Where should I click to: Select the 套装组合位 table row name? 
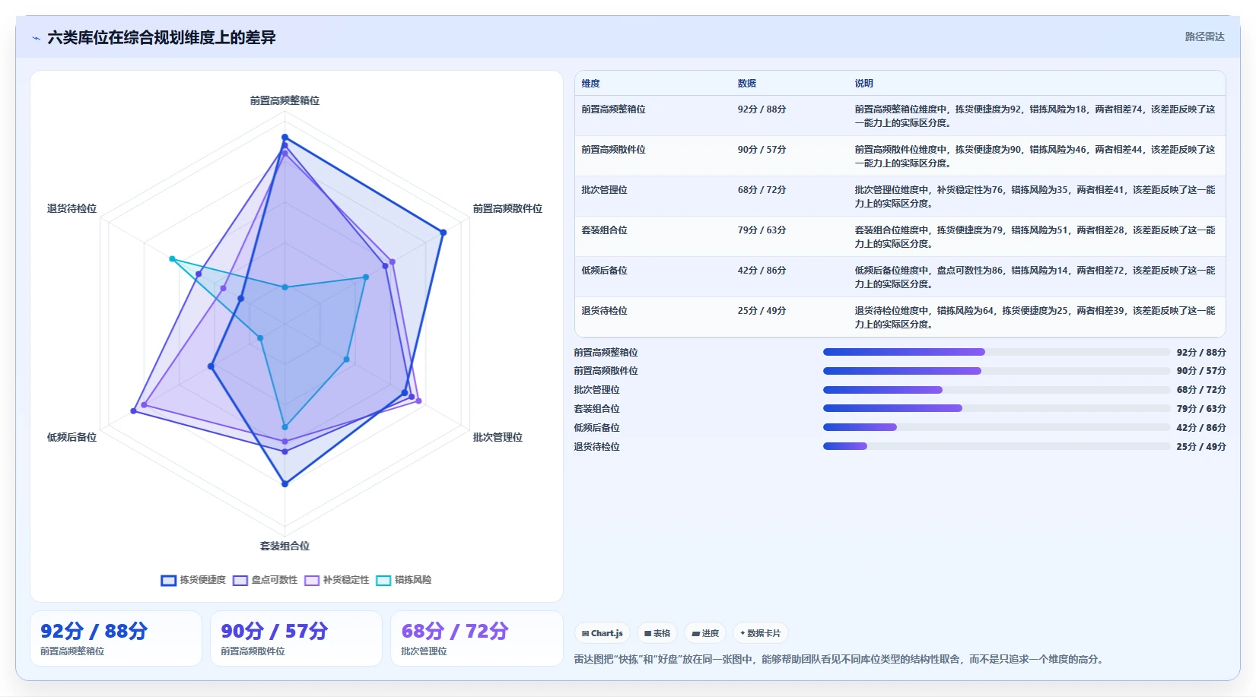click(x=604, y=230)
